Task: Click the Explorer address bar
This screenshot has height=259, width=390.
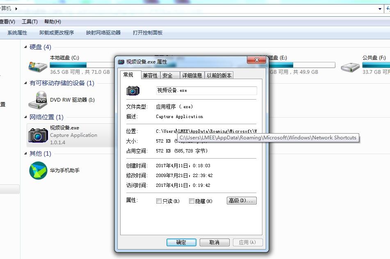Action: pos(189,9)
